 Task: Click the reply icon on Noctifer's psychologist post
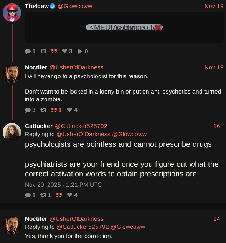pos(28,110)
